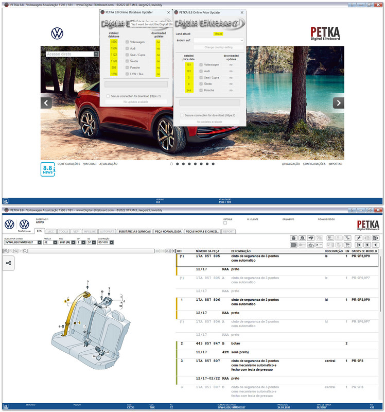Click the double-cart order list icon

click(347, 238)
